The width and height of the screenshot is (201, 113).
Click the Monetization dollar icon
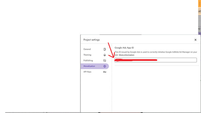point(105,66)
